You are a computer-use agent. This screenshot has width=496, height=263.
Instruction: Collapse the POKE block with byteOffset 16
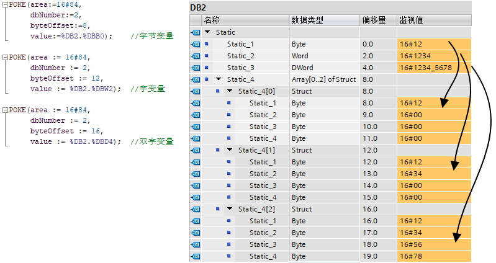click(5, 110)
